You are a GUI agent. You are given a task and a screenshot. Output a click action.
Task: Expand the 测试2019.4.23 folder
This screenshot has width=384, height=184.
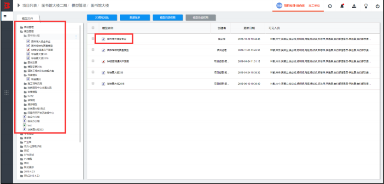22,176
